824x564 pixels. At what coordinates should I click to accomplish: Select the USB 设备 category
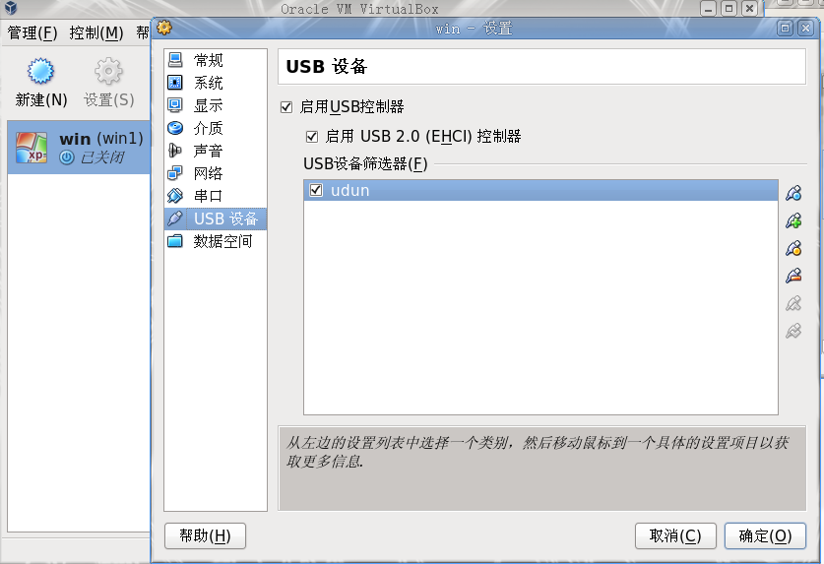215,219
